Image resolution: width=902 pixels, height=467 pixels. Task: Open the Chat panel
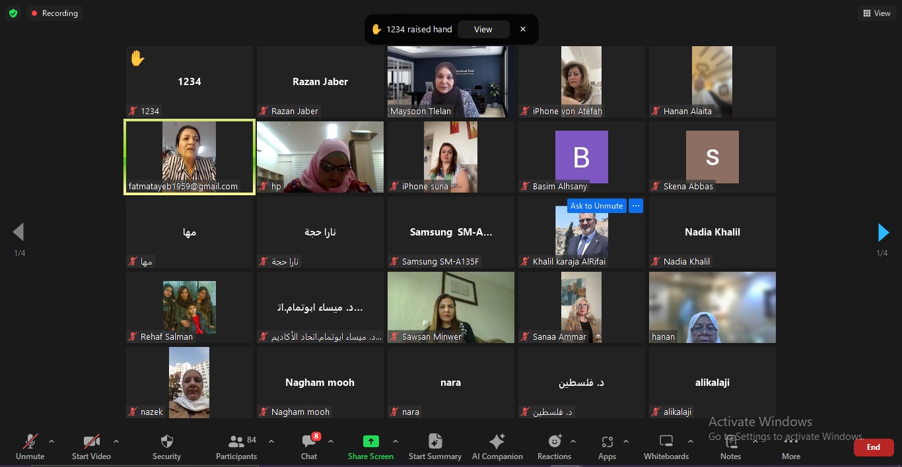pos(308,441)
